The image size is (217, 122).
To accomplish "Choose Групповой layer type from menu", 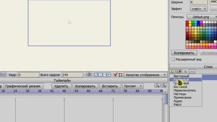I will pos(185,83).
